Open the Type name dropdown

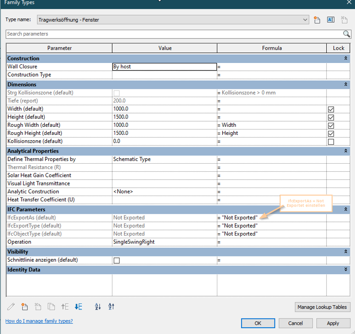[305, 20]
